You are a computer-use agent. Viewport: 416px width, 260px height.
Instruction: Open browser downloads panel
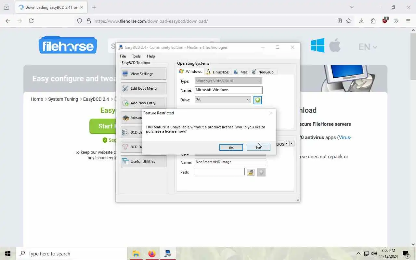[x=361, y=21]
